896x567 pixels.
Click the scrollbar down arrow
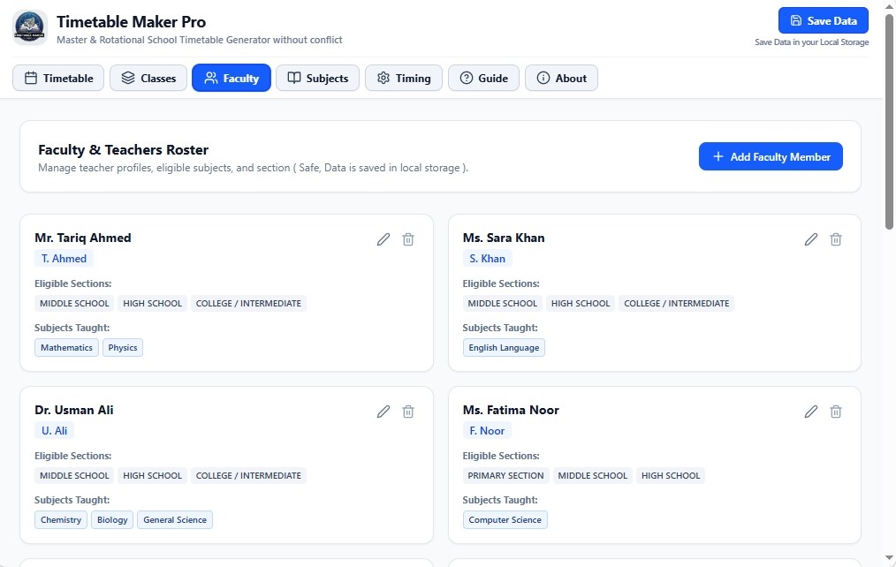pyautogui.click(x=889, y=557)
